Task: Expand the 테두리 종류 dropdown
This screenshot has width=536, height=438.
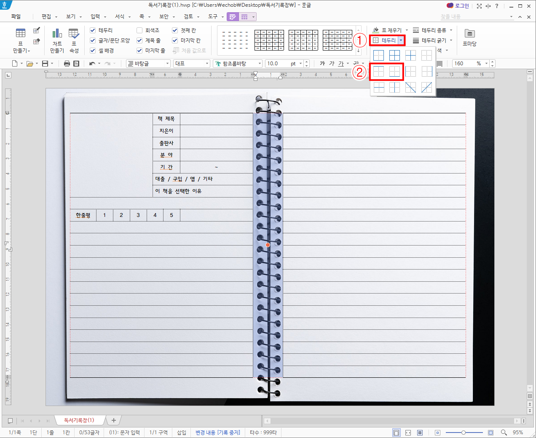Action: click(451, 30)
